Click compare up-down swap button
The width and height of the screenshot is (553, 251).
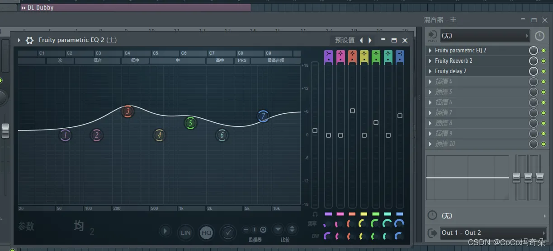(x=292, y=229)
